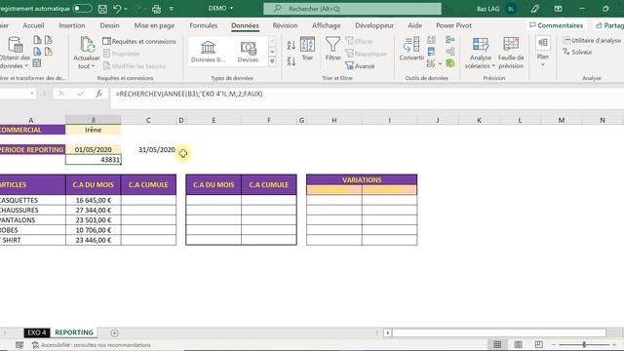The height and width of the screenshot is (351, 624).
Task: Add a new sheet with plus icon
Action: click(114, 332)
